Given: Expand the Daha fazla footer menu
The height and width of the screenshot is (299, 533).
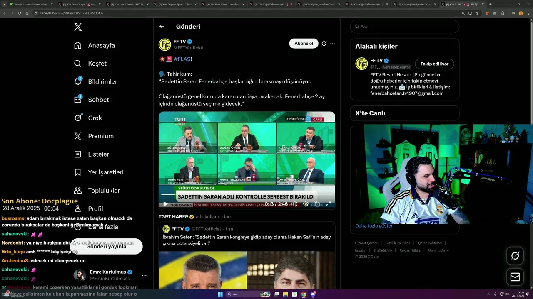Looking at the screenshot, I should [438, 250].
